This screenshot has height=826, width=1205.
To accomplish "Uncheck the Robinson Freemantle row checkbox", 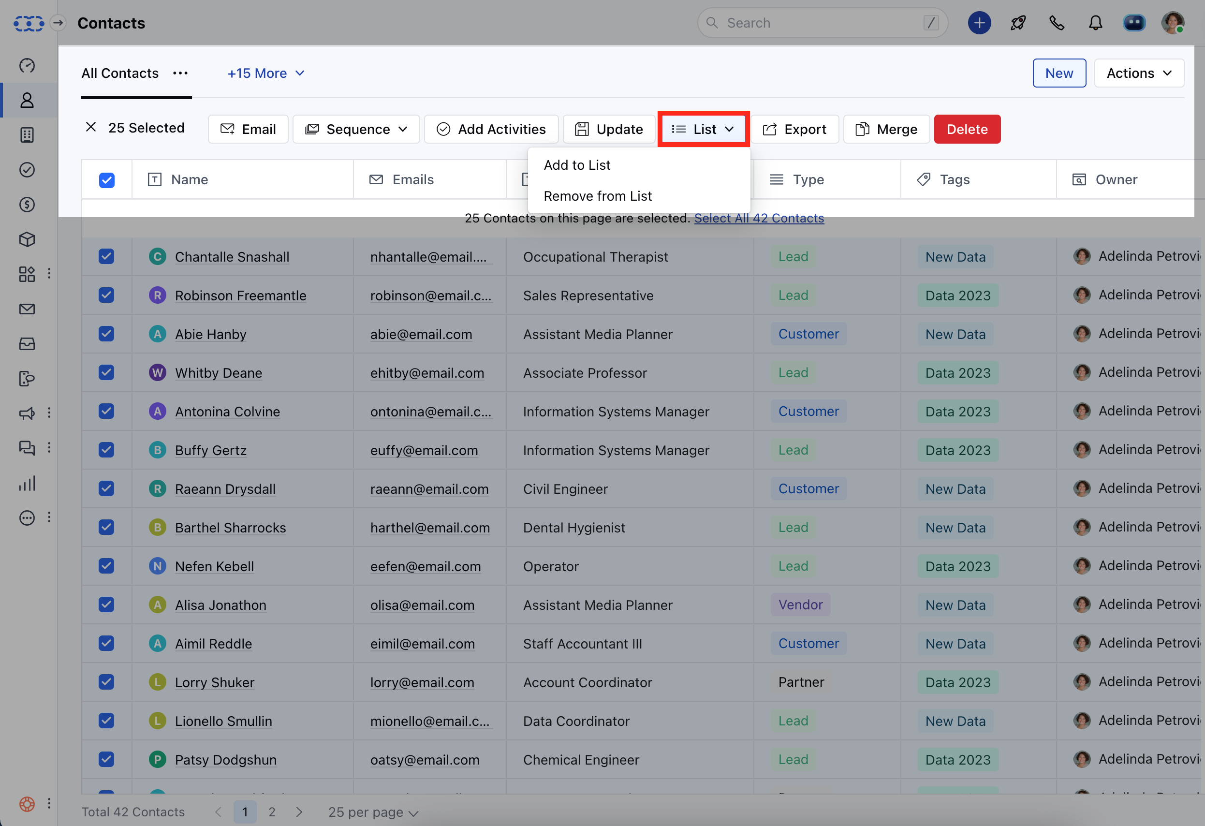I will tap(106, 295).
